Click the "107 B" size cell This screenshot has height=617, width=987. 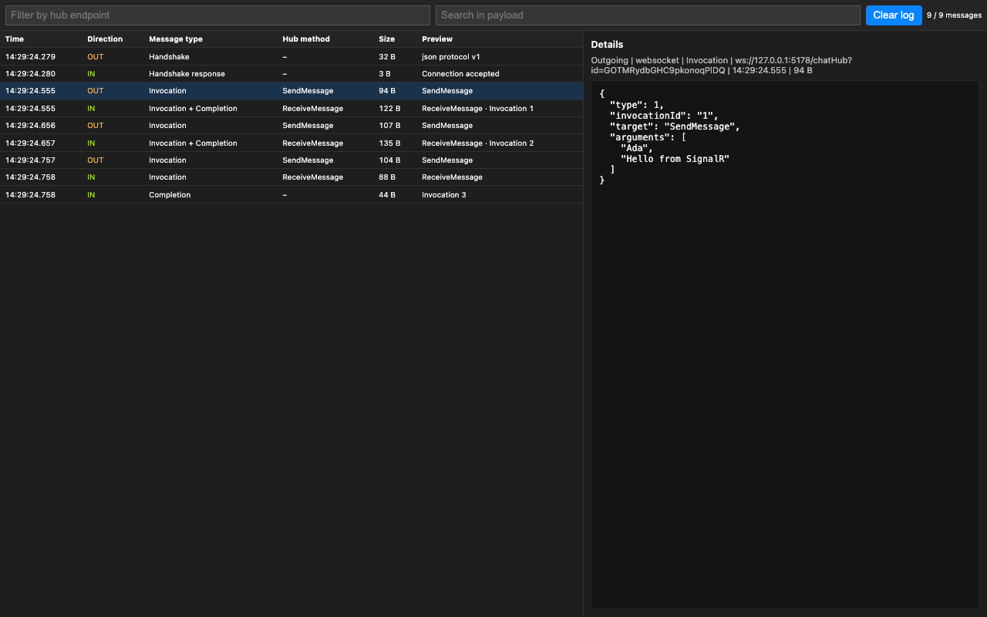(389, 126)
